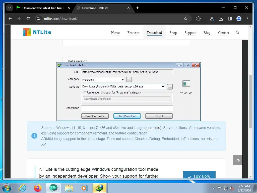Open a new browser tab
Viewport: 257px width, 193px height.
[138, 8]
